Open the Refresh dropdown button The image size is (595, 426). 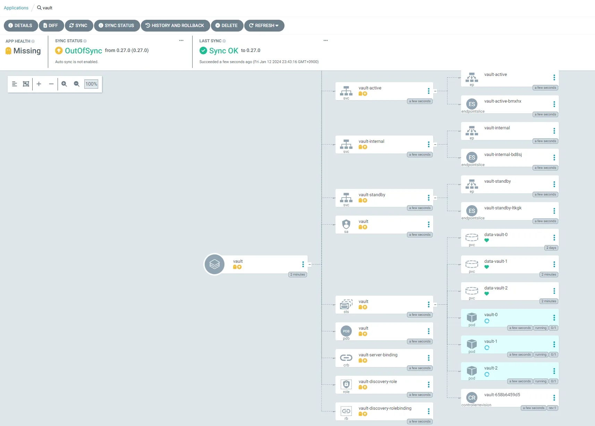pos(264,26)
